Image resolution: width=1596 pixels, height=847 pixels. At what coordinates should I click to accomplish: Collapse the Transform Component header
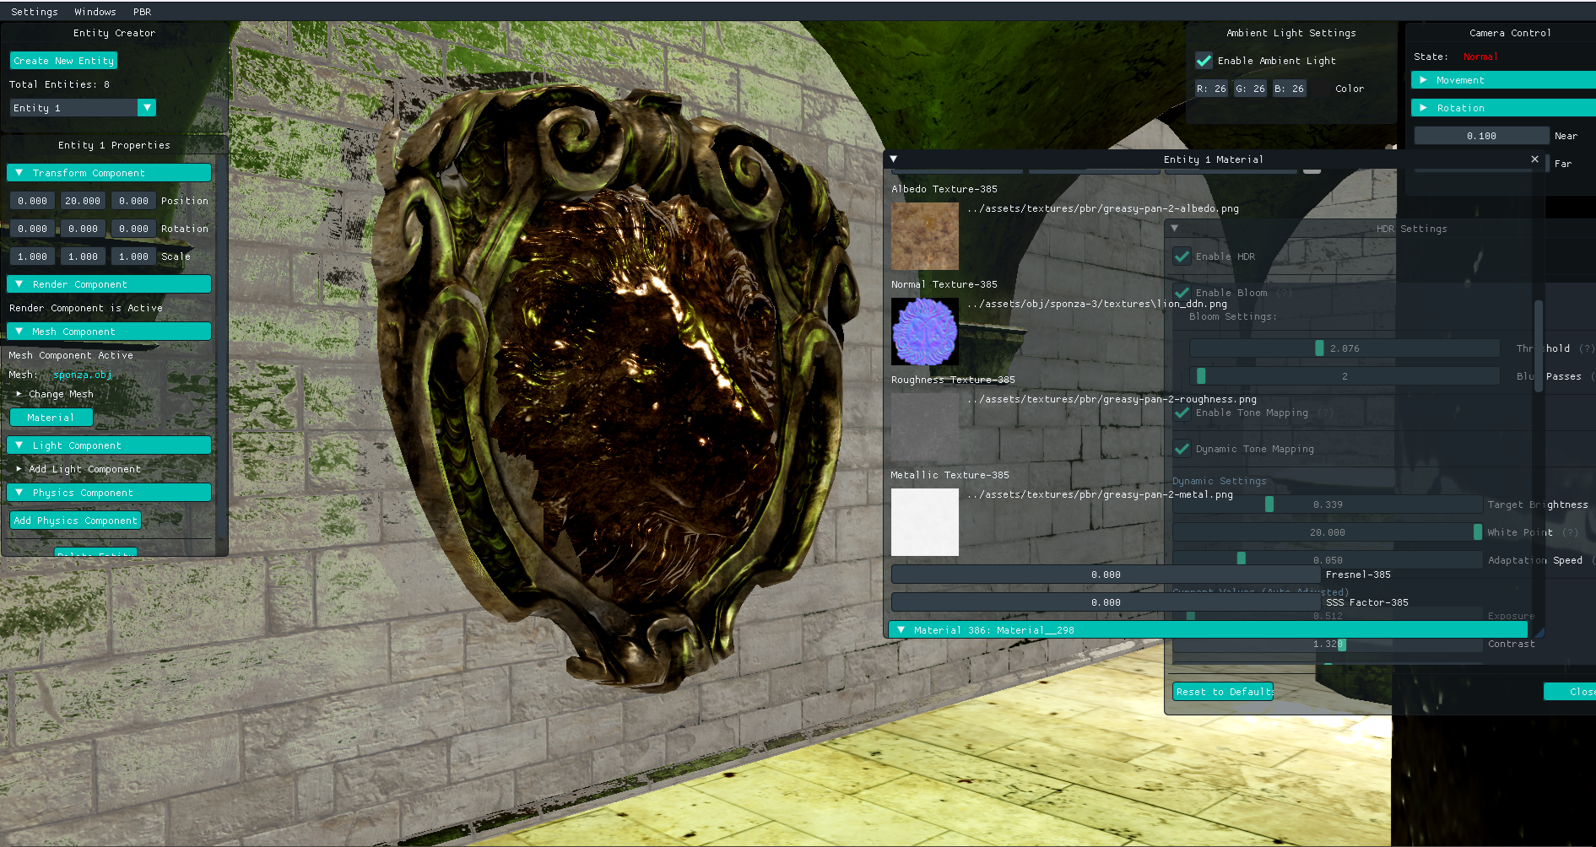(x=109, y=173)
